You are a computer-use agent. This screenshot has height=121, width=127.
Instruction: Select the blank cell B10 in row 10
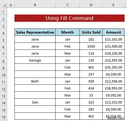(x=35, y=74)
